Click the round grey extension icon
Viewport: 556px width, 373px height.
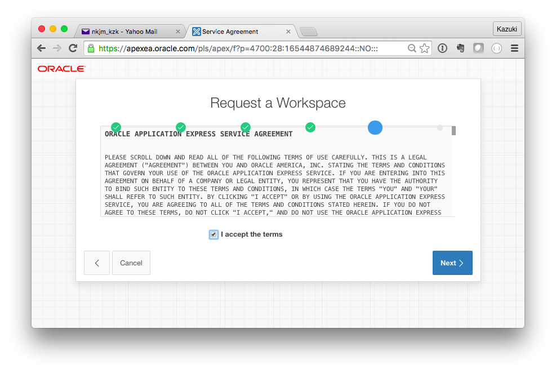click(496, 48)
